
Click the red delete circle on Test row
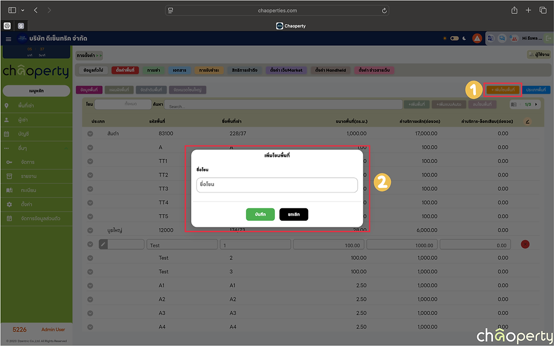[x=525, y=244]
